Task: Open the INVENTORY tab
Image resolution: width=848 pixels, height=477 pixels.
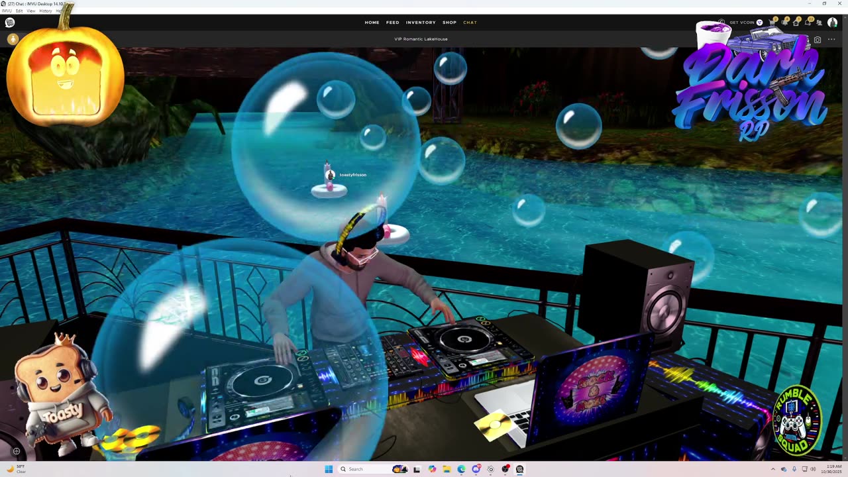Action: (x=421, y=23)
